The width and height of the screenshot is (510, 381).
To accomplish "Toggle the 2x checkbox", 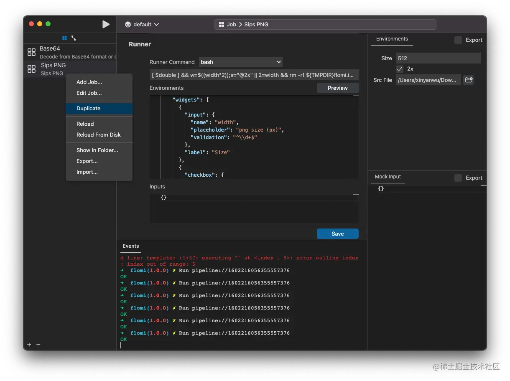I will click(x=400, y=69).
